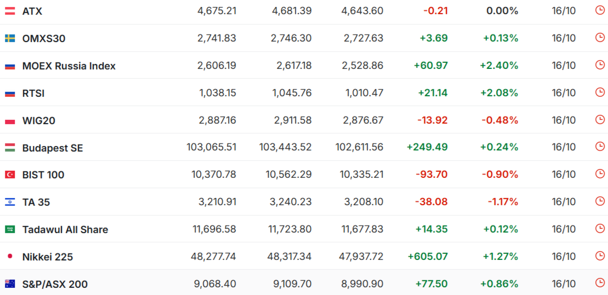Click the Australian flag beside S&P/ASX 200
608x295 pixels.
[x=10, y=284]
